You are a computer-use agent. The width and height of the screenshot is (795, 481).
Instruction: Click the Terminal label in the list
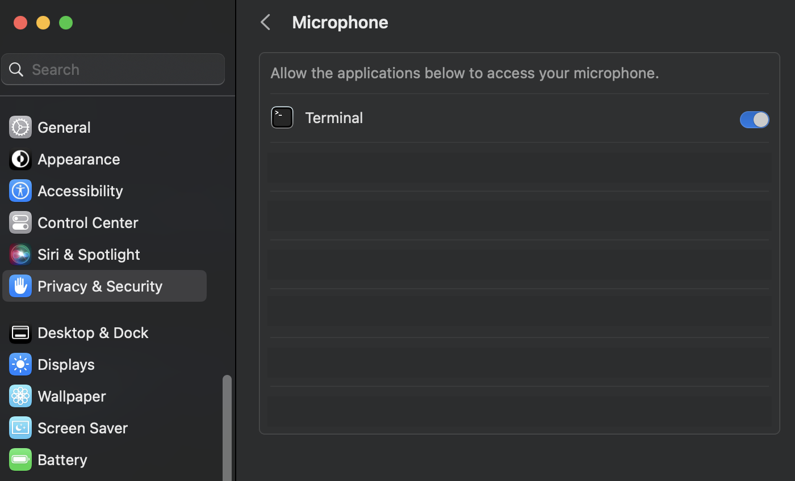(x=334, y=117)
